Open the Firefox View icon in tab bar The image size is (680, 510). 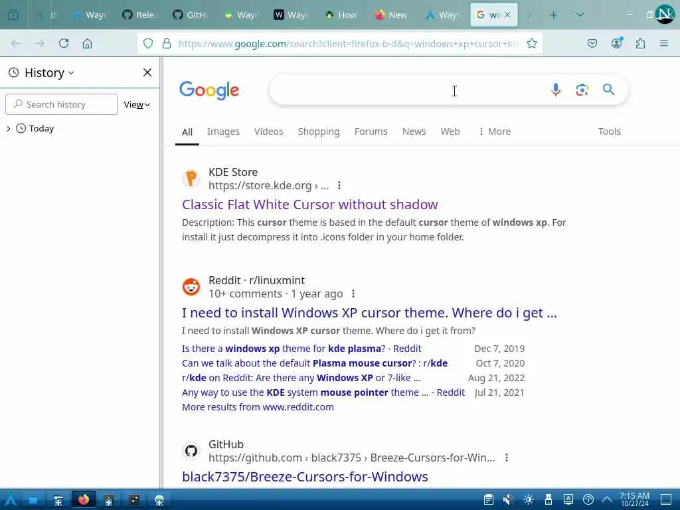point(13,15)
